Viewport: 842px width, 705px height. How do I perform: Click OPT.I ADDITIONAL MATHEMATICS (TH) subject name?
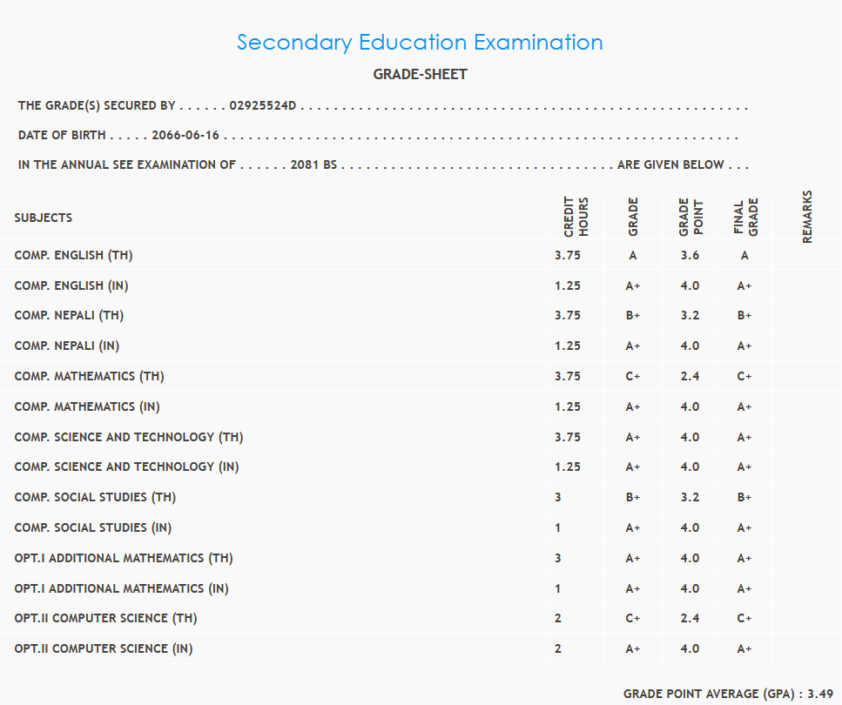[x=124, y=558]
